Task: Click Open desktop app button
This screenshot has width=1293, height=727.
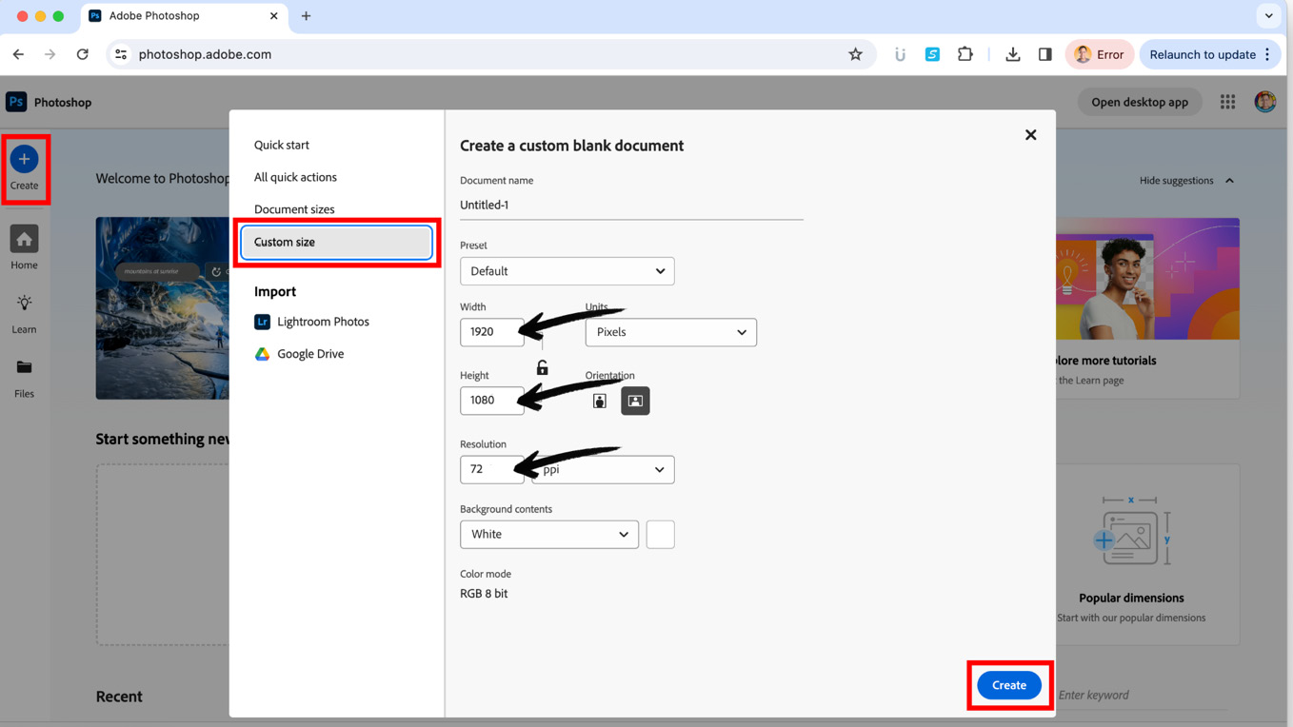Action: (1140, 102)
